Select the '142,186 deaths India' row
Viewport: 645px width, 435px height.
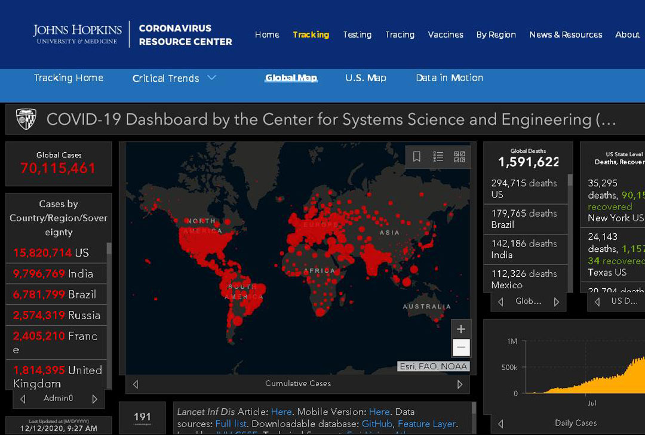click(x=526, y=249)
